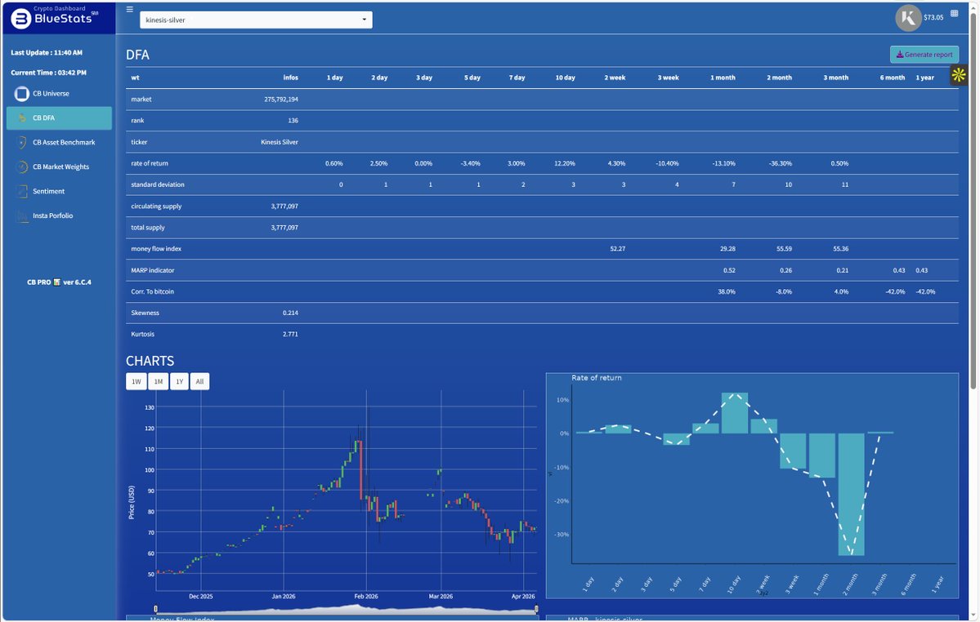980x622 pixels.
Task: Click left handle of chart range slider
Action: [155, 609]
